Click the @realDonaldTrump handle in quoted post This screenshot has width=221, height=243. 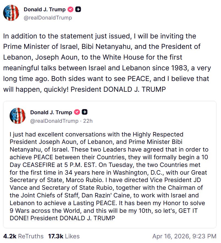pyautogui.click(x=54, y=121)
